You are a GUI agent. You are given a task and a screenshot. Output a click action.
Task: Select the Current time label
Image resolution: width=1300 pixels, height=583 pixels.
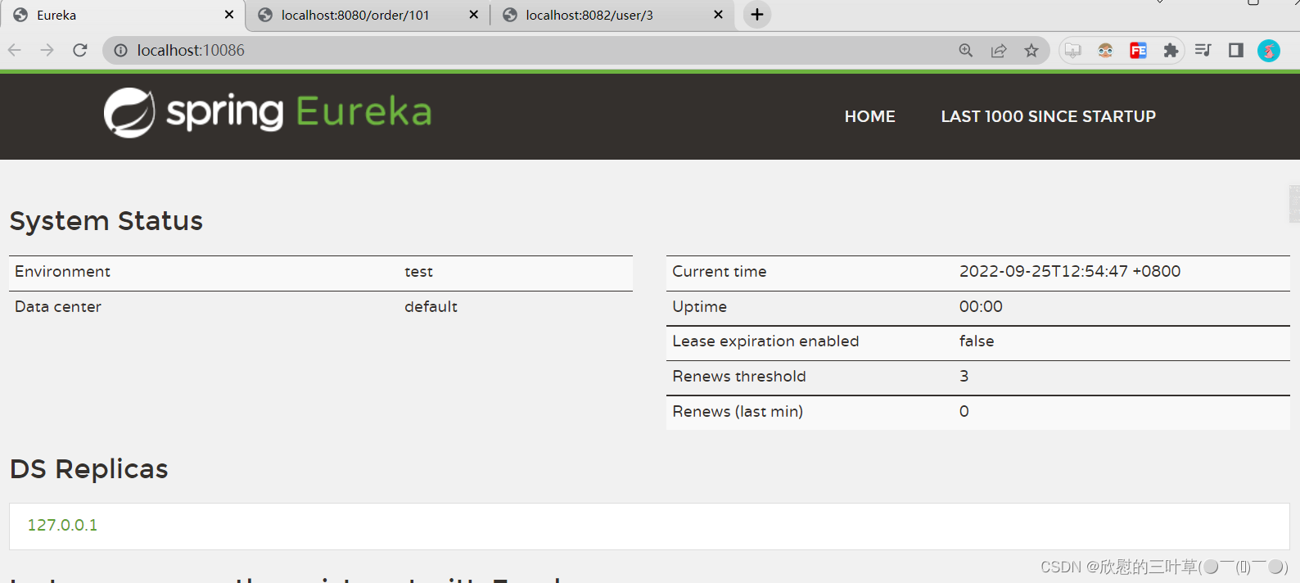click(720, 272)
